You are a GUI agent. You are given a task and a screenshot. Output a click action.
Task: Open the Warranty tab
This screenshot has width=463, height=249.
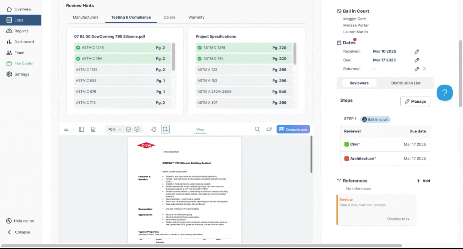pos(196,17)
